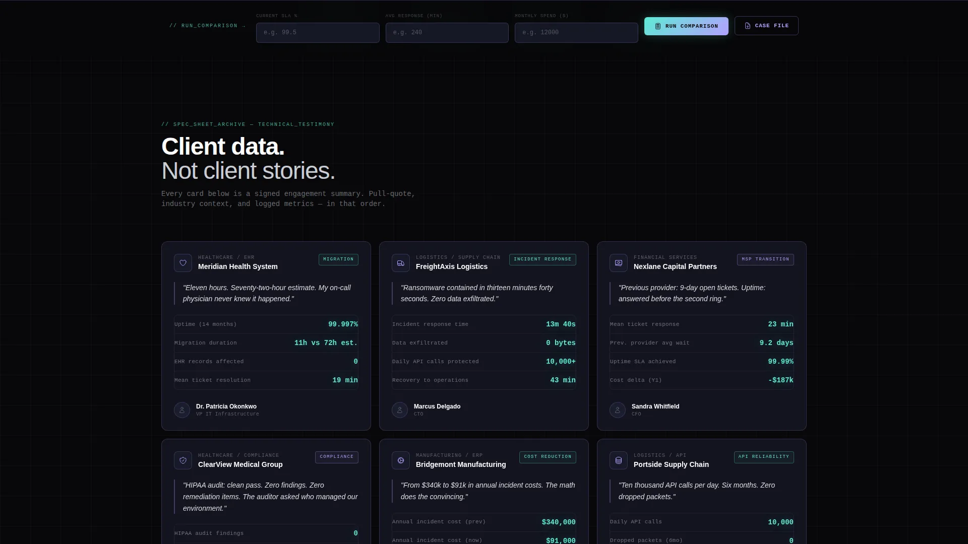Click the SPEC_SHEET_ARCHIVE section label

click(x=248, y=124)
